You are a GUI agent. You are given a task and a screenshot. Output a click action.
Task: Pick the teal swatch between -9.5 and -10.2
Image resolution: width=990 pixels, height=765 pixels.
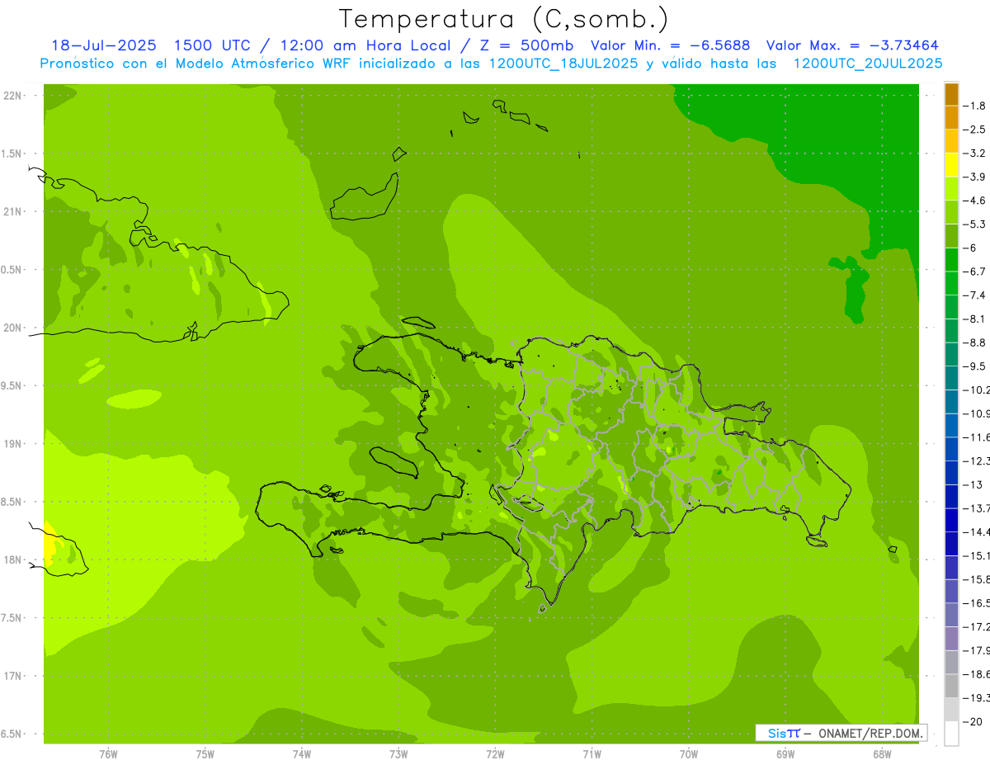[951, 378]
